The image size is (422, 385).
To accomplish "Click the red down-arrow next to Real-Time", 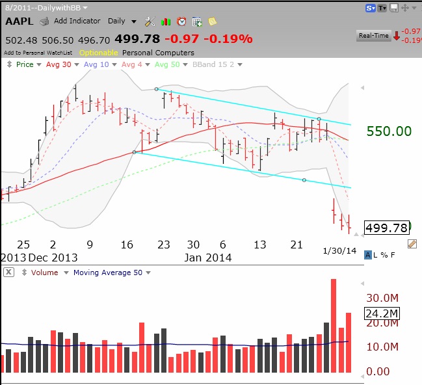I will click(x=397, y=36).
